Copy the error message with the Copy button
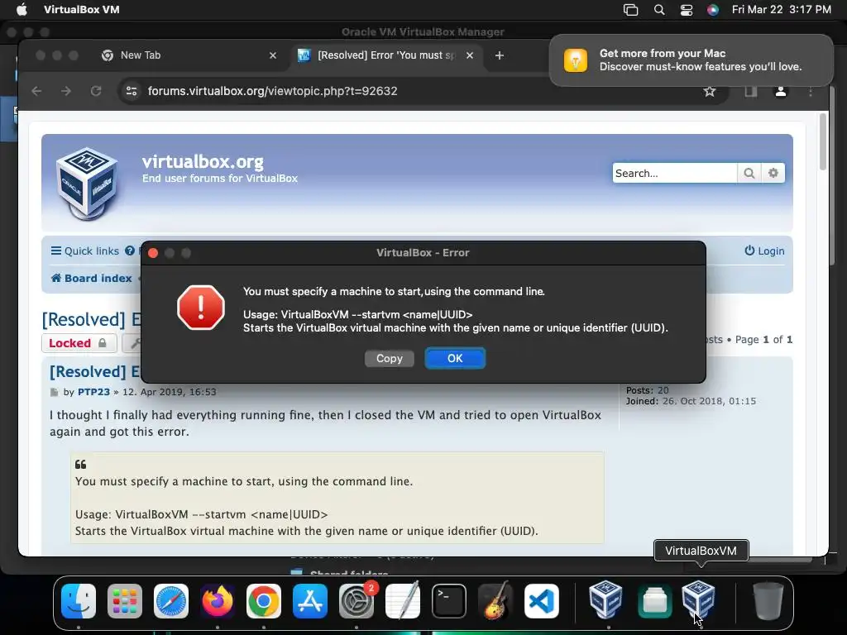Screen dimensions: 847x635 pyautogui.click(x=389, y=359)
